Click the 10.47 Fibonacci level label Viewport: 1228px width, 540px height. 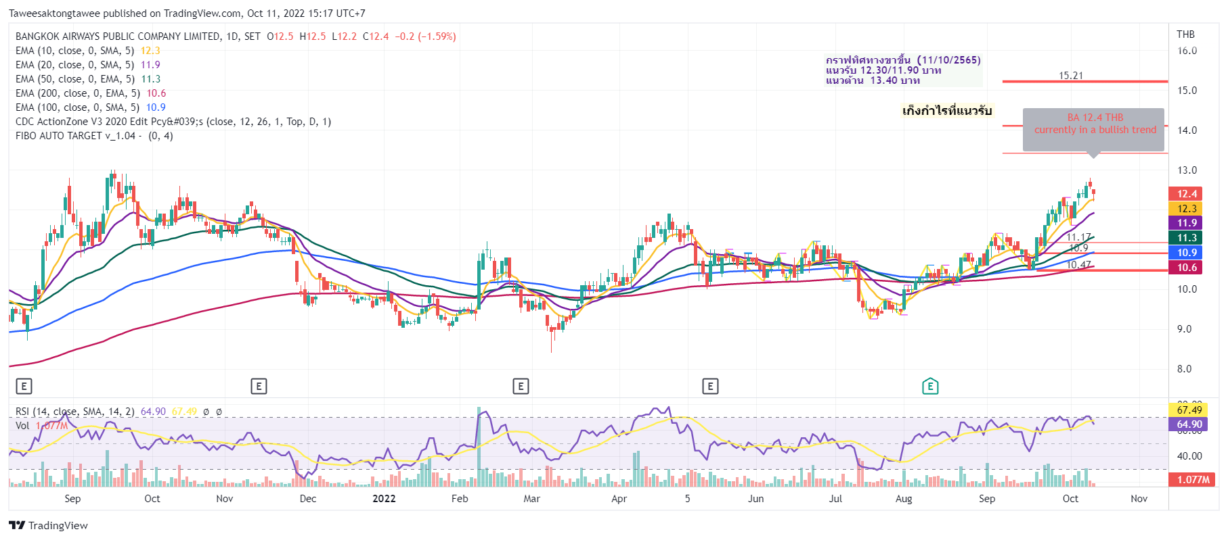coord(1078,265)
